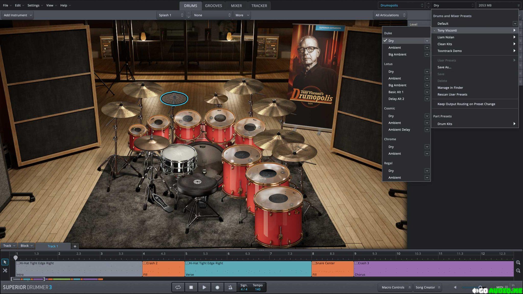Select the arrow pointer tool
Screen dimensions: 523x294
click(x=5, y=262)
